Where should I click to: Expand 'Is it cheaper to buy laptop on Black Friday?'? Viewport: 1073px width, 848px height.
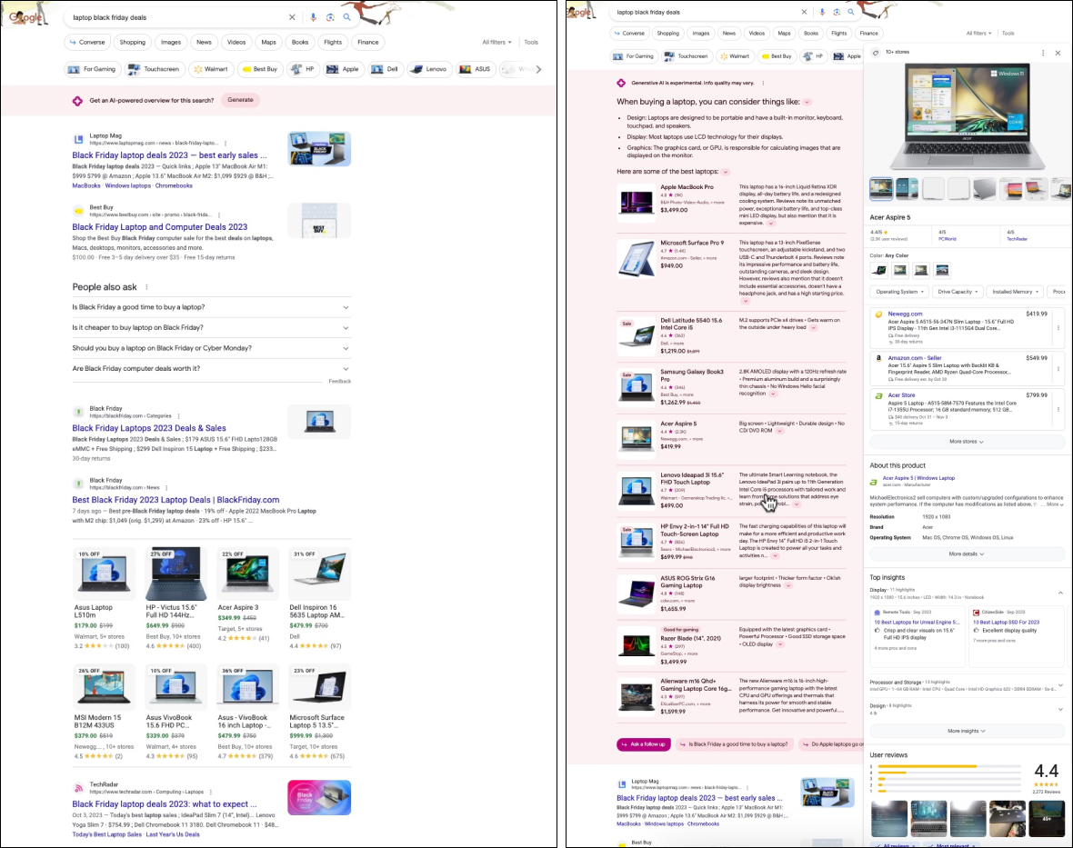(x=212, y=327)
